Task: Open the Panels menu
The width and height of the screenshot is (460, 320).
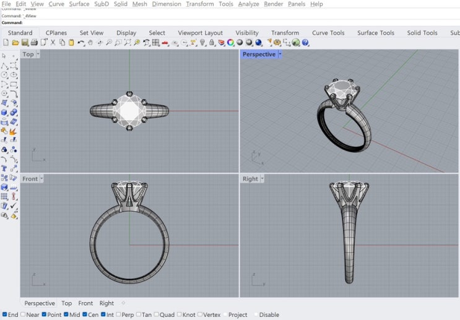Action: pos(297,4)
